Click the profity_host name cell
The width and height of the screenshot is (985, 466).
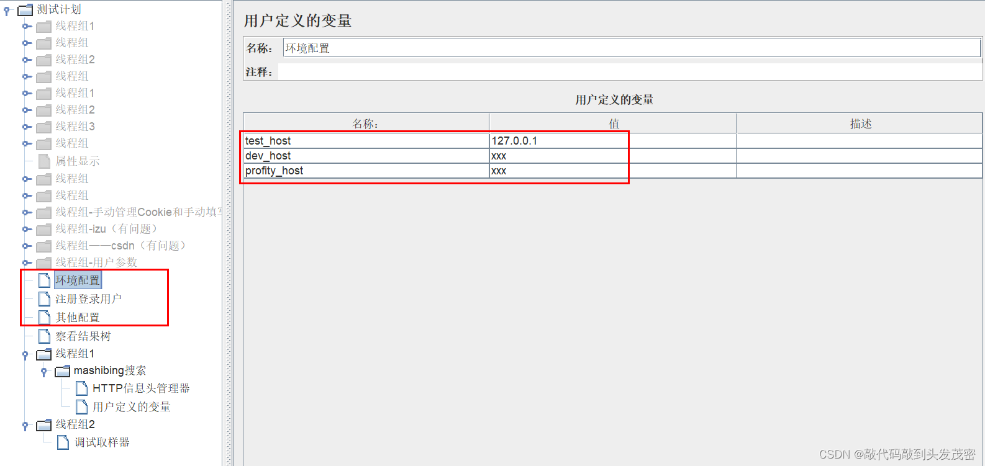[366, 171]
